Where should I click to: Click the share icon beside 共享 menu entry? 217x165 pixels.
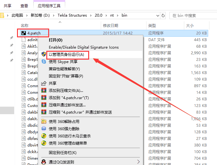tap(44, 83)
